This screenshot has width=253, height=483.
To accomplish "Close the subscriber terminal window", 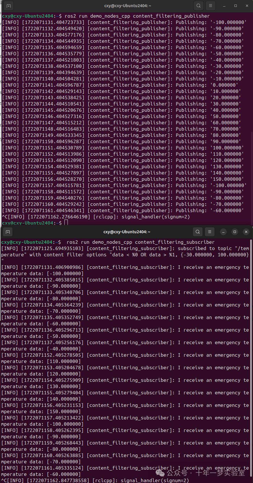I will [246, 232].
